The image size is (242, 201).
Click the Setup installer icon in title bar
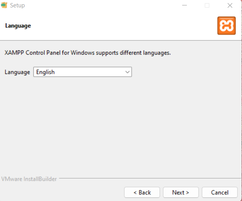[4, 5]
